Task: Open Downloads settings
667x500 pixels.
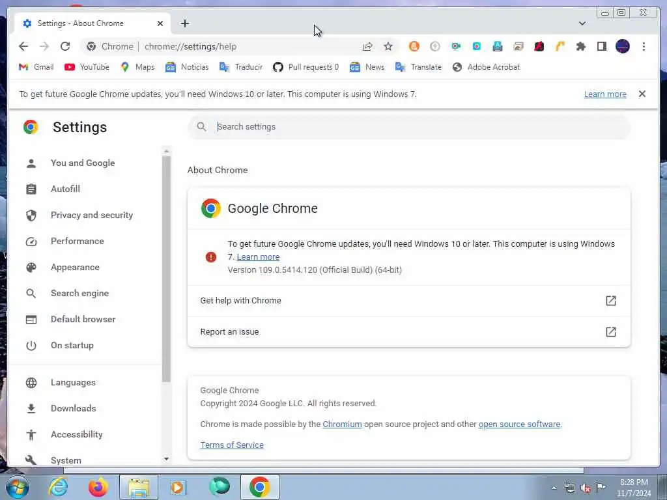Action: (73, 409)
